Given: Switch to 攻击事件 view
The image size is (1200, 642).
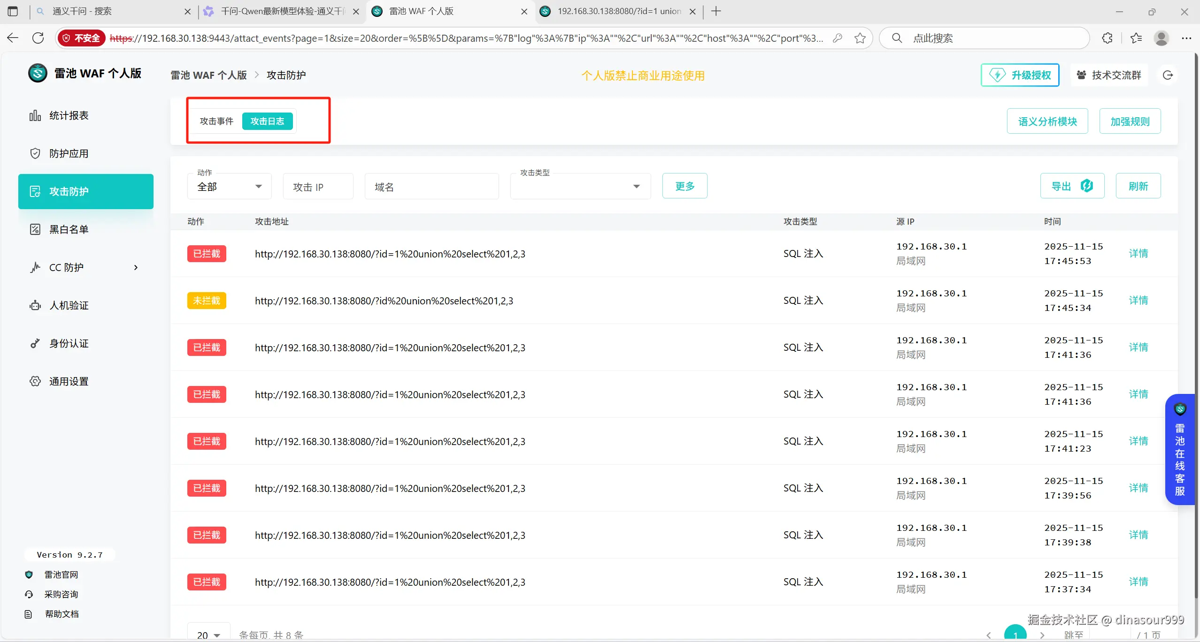Looking at the screenshot, I should pos(216,121).
